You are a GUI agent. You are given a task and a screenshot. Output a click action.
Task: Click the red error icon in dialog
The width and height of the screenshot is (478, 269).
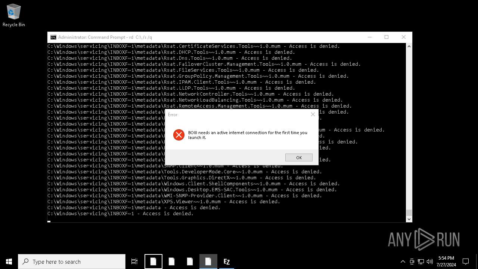pyautogui.click(x=179, y=135)
